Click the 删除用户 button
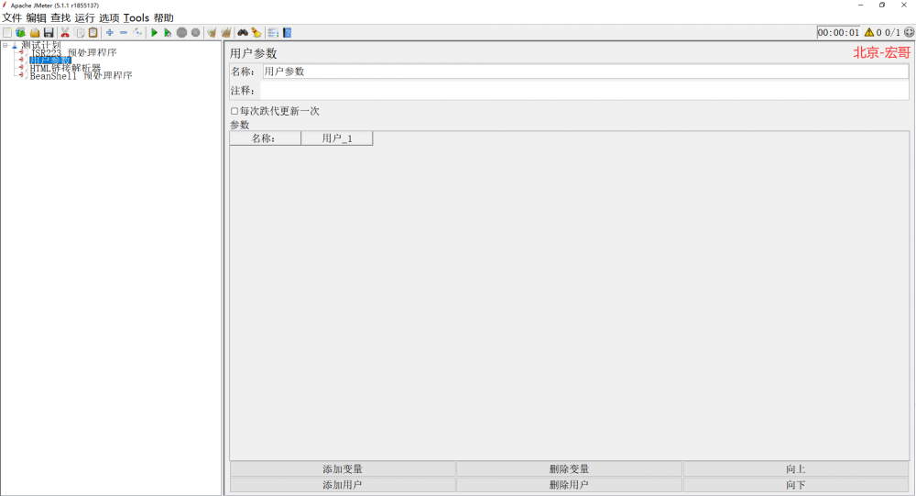916x496 pixels. pyautogui.click(x=569, y=485)
